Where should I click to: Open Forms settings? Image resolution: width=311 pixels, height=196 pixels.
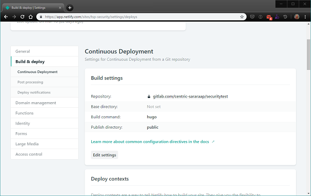tap(45, 134)
